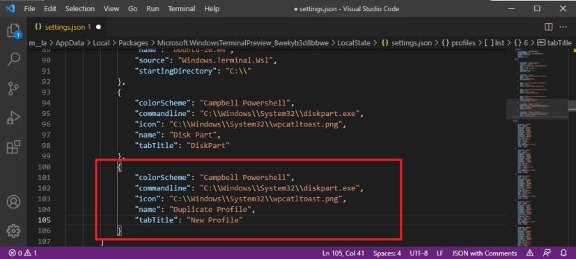This screenshot has height=259, width=576.
Task: Click line number 105 in the gutter
Action: point(44,220)
